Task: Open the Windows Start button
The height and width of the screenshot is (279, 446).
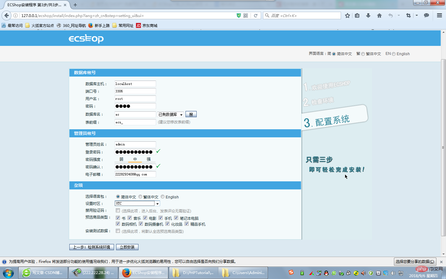Action: [x=8, y=273]
